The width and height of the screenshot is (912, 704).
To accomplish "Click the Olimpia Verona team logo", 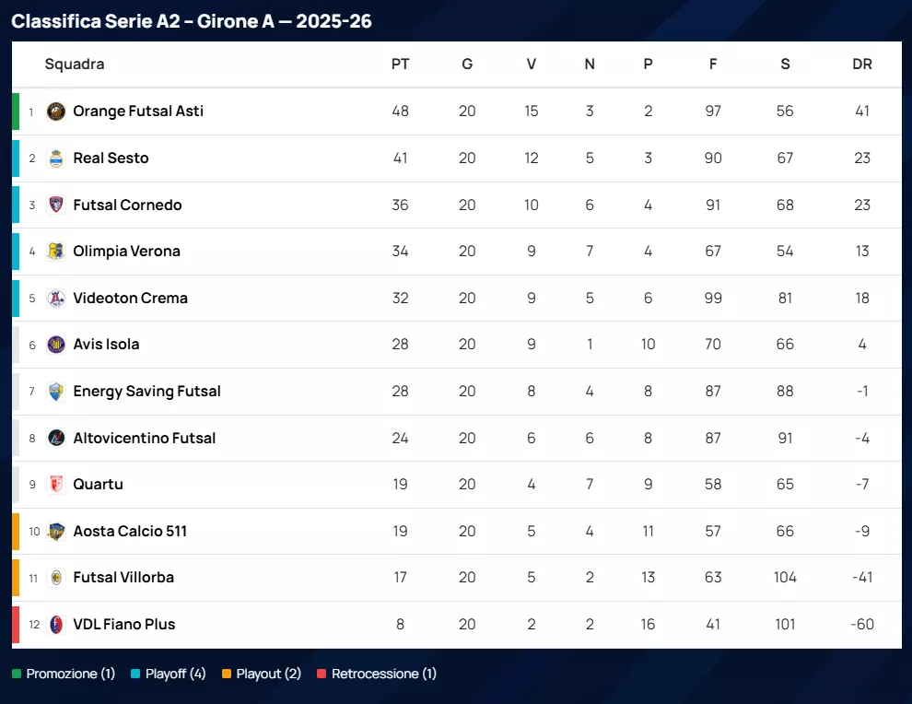I will click(56, 252).
